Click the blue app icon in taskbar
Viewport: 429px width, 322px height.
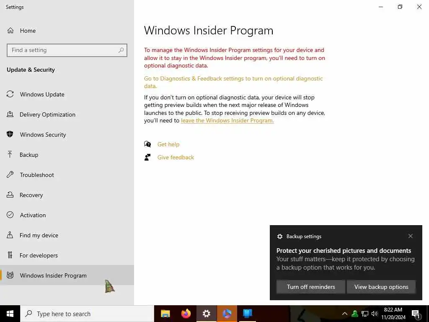pos(248,314)
